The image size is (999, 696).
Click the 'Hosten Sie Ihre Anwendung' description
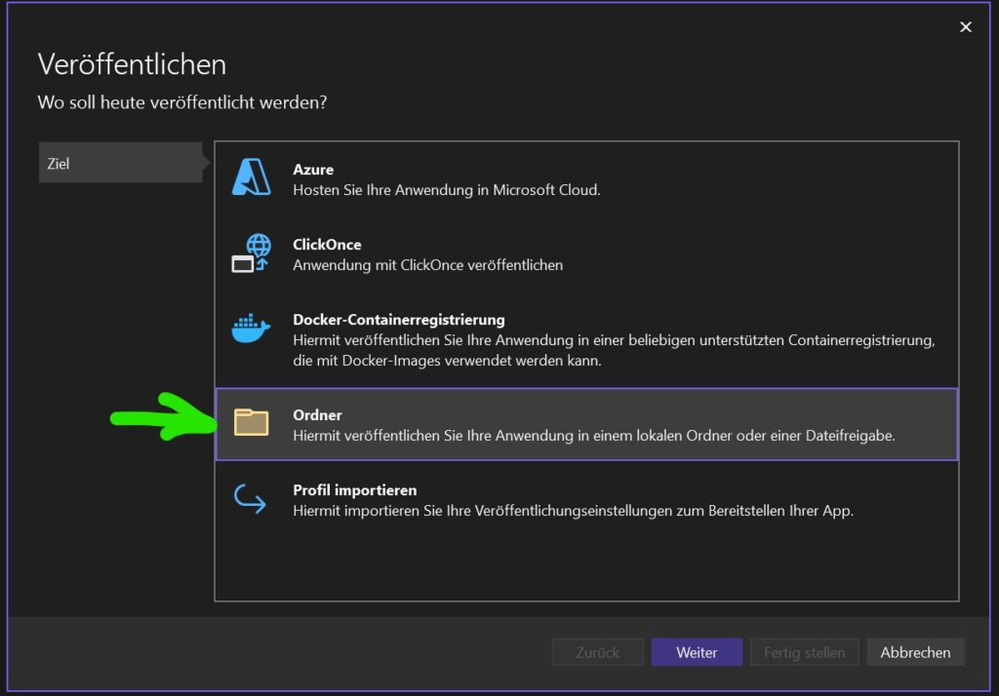coord(446,190)
